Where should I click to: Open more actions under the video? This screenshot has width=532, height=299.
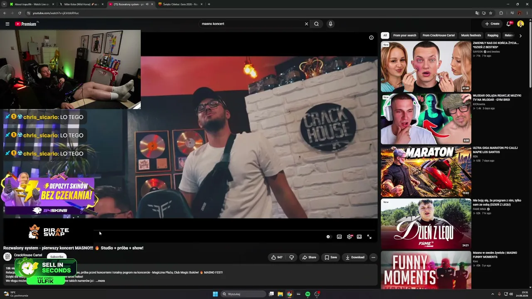[x=373, y=257]
